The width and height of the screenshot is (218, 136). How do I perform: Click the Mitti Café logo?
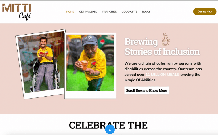[x=16, y=12]
